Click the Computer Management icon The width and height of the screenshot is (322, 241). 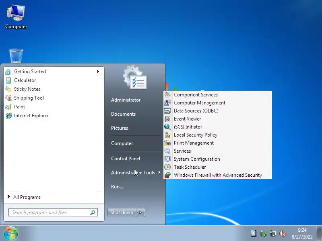167,103
